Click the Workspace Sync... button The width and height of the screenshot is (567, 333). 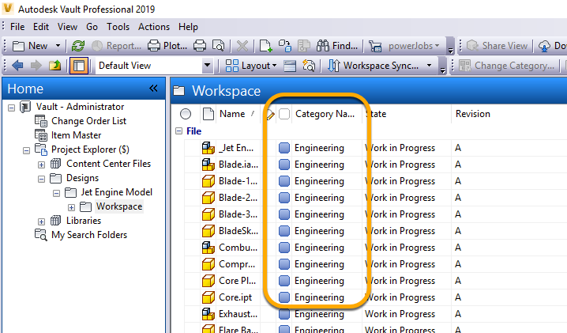tap(374, 66)
